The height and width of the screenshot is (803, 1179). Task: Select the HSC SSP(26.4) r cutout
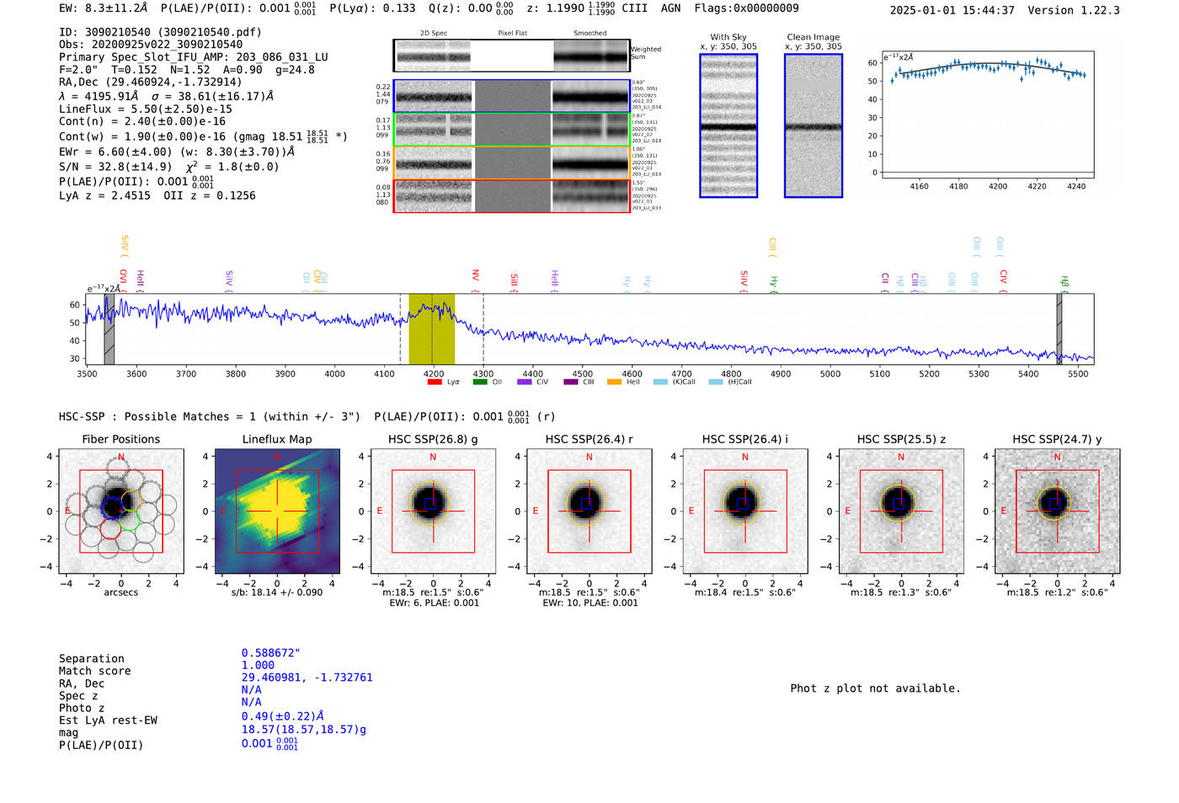coord(589,511)
